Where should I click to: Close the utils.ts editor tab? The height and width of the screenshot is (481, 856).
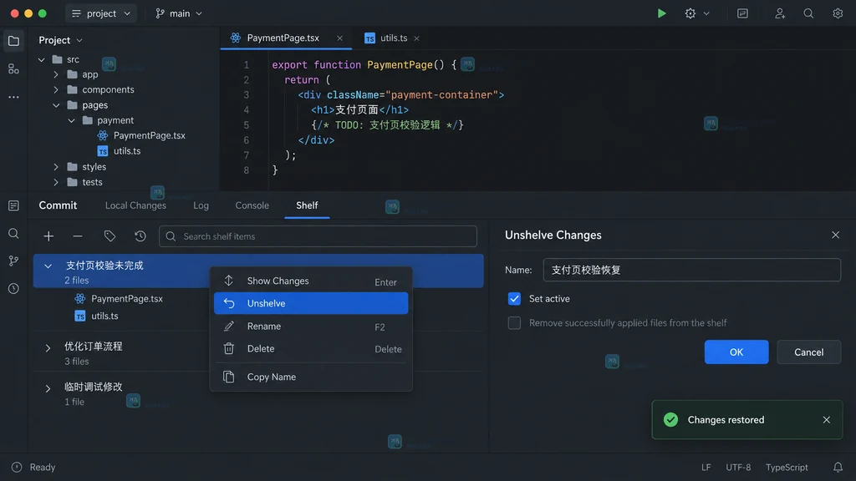(x=416, y=38)
